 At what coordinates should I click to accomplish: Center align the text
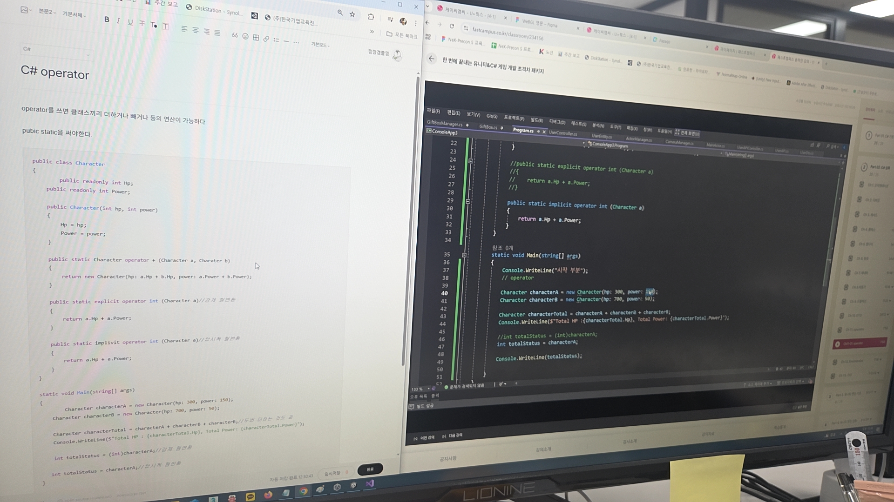196,30
